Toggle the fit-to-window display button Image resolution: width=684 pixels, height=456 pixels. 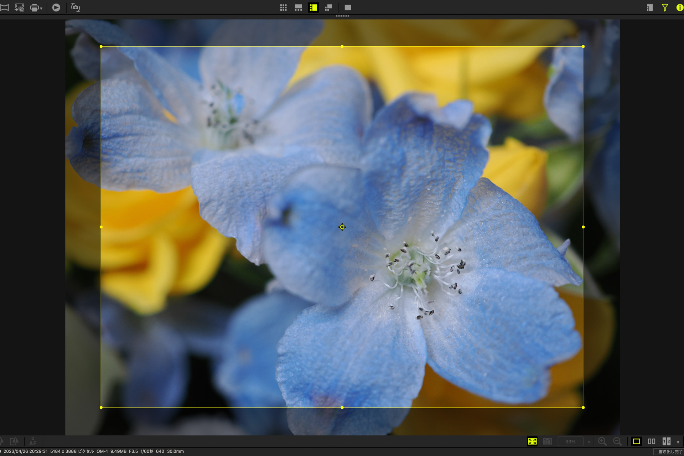coord(532,441)
